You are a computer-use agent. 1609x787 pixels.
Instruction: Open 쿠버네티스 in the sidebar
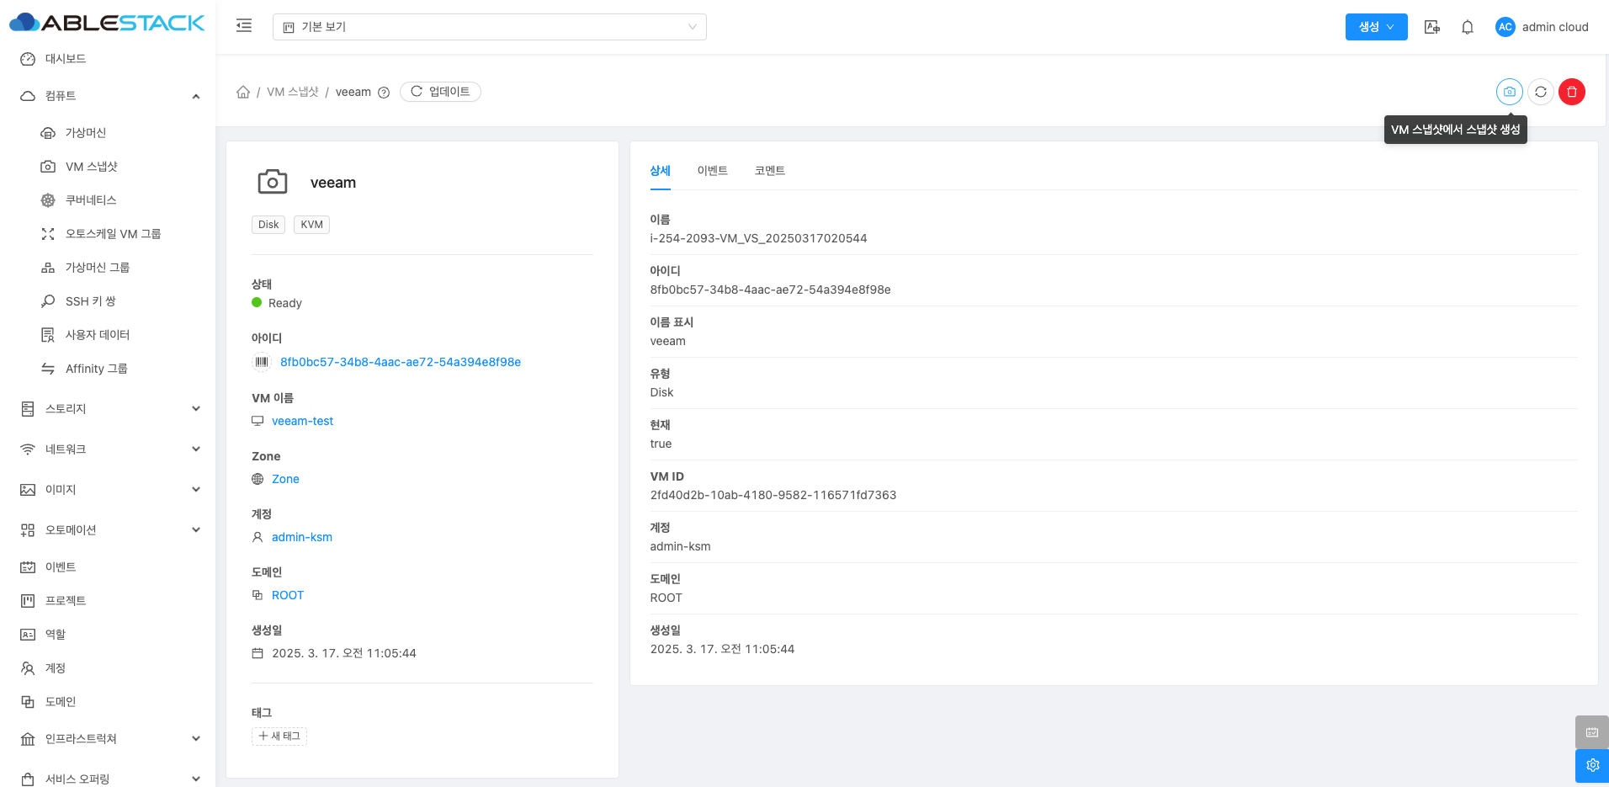tap(91, 200)
